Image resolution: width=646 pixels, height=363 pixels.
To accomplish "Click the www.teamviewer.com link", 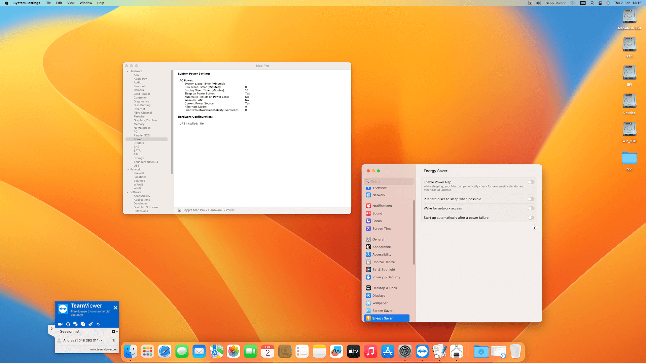I will point(104,350).
